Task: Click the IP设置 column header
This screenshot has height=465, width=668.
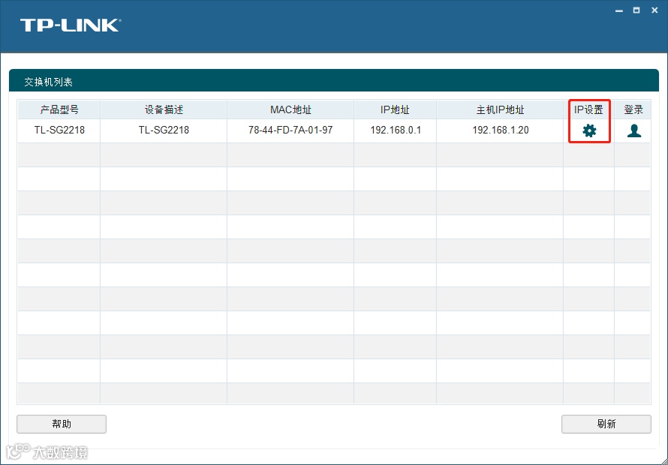Action: (x=588, y=109)
